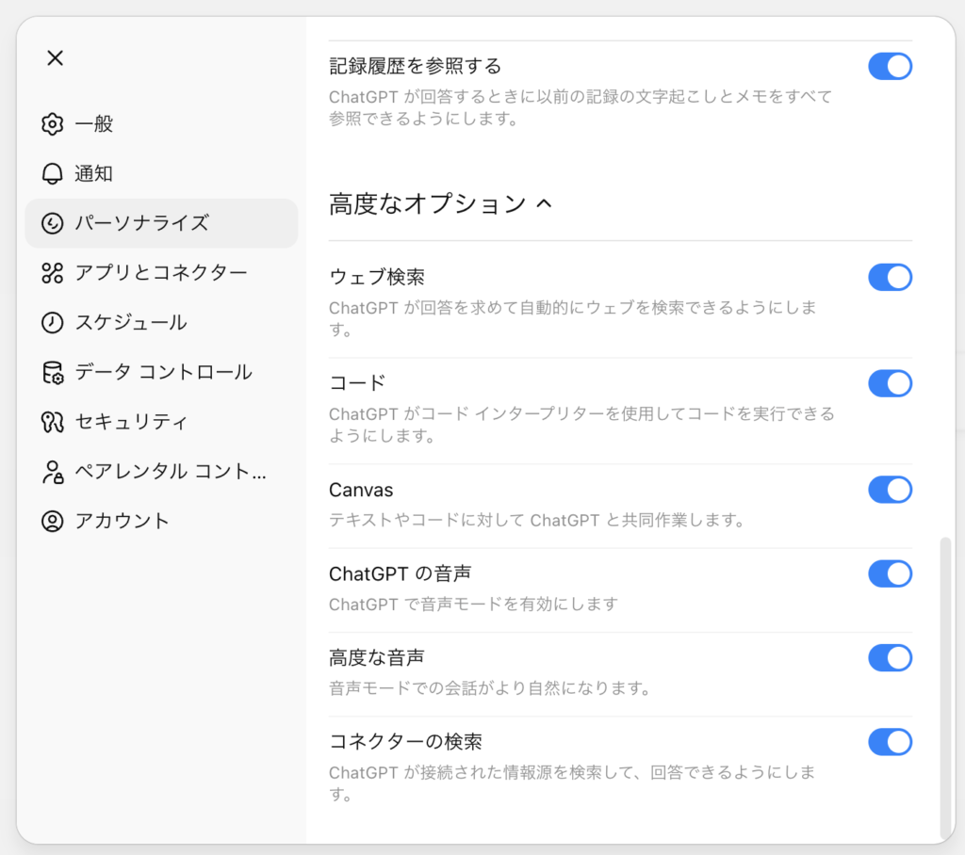Disable the コネクターの検索 toggle

point(890,742)
